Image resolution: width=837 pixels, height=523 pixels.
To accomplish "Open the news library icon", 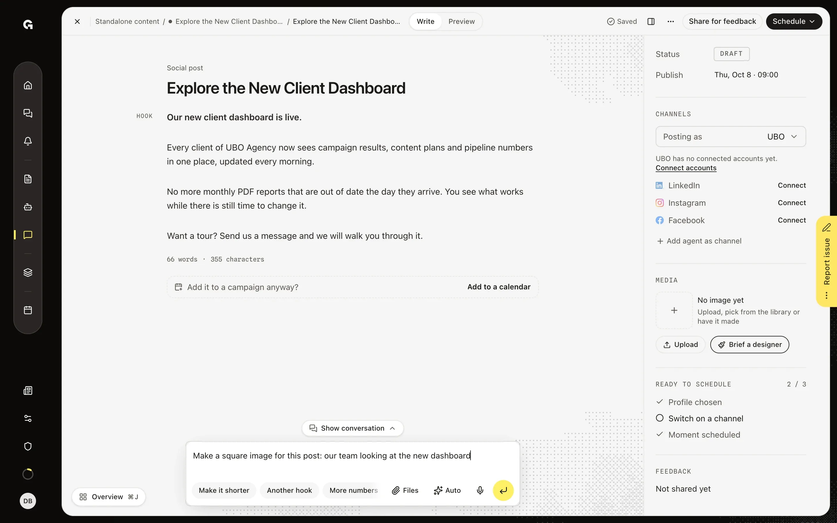I will 28,391.
